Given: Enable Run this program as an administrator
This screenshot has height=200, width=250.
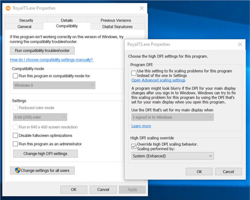Looking at the screenshot, I should [16, 144].
